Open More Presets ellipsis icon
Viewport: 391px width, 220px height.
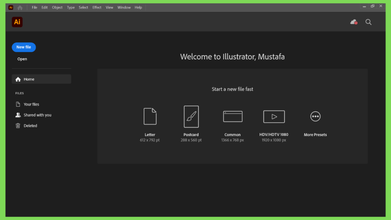(315, 116)
